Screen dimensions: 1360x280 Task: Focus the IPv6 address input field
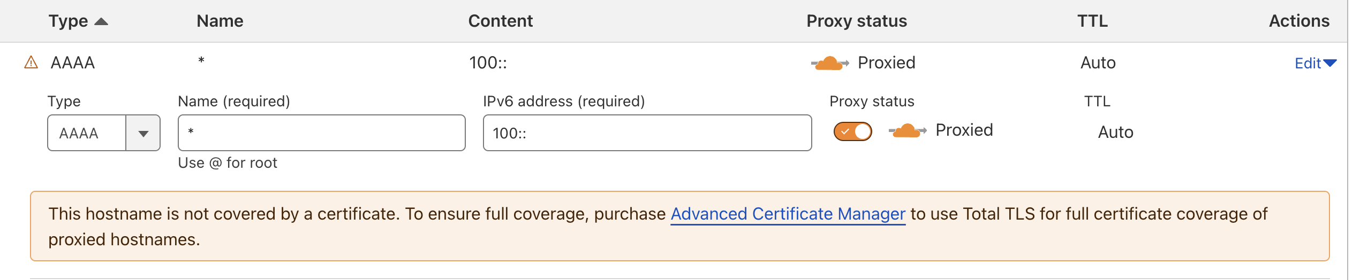[x=647, y=133]
